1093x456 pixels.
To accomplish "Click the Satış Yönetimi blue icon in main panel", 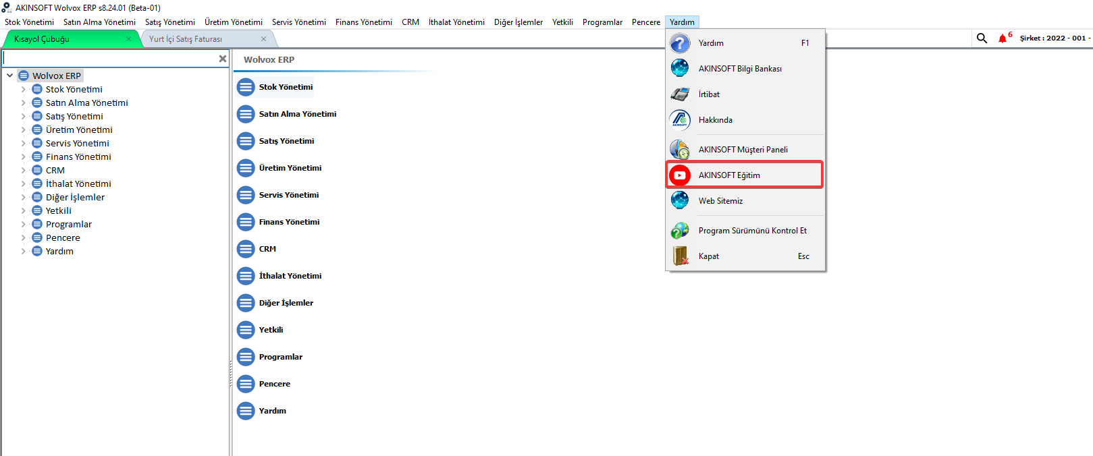I will click(246, 141).
